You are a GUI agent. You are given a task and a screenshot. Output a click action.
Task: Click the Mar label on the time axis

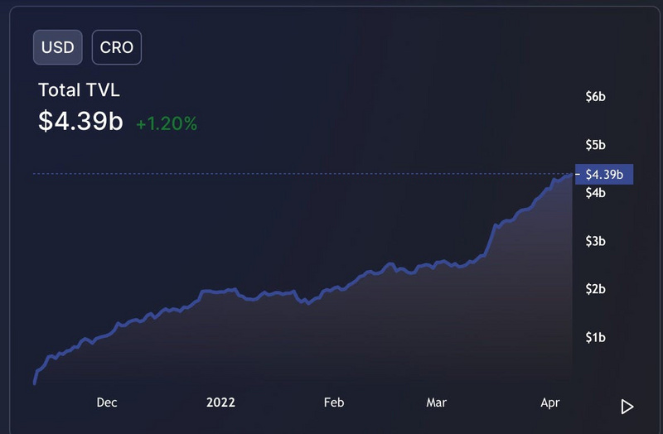coord(437,403)
